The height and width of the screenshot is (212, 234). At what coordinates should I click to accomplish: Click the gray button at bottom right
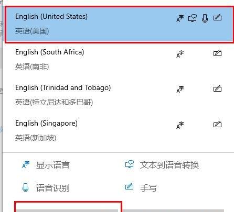pos(174,210)
